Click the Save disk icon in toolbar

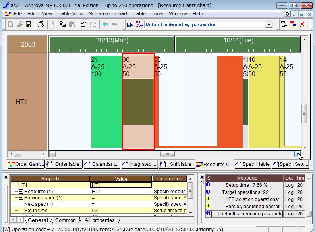(x=29, y=25)
